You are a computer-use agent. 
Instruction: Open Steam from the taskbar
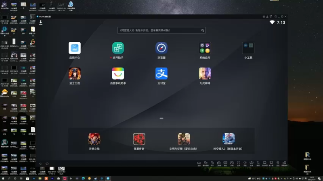(95, 179)
